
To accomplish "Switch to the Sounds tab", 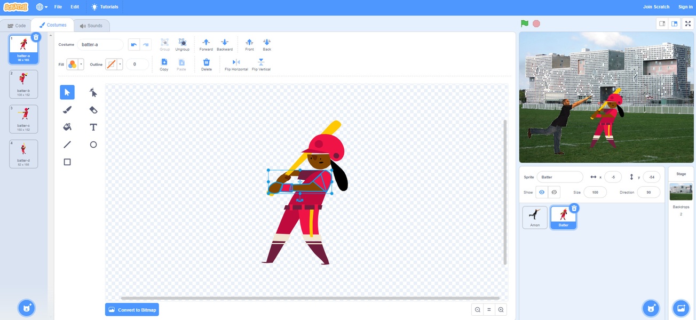I will pyautogui.click(x=91, y=26).
